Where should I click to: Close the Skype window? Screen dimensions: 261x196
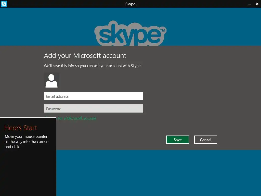pos(257,4)
